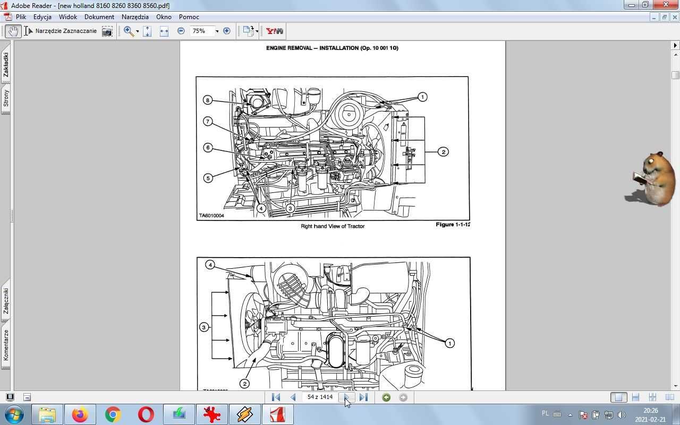680x425 pixels.
Task: Select continuous facing pages layout
Action: (x=669, y=397)
